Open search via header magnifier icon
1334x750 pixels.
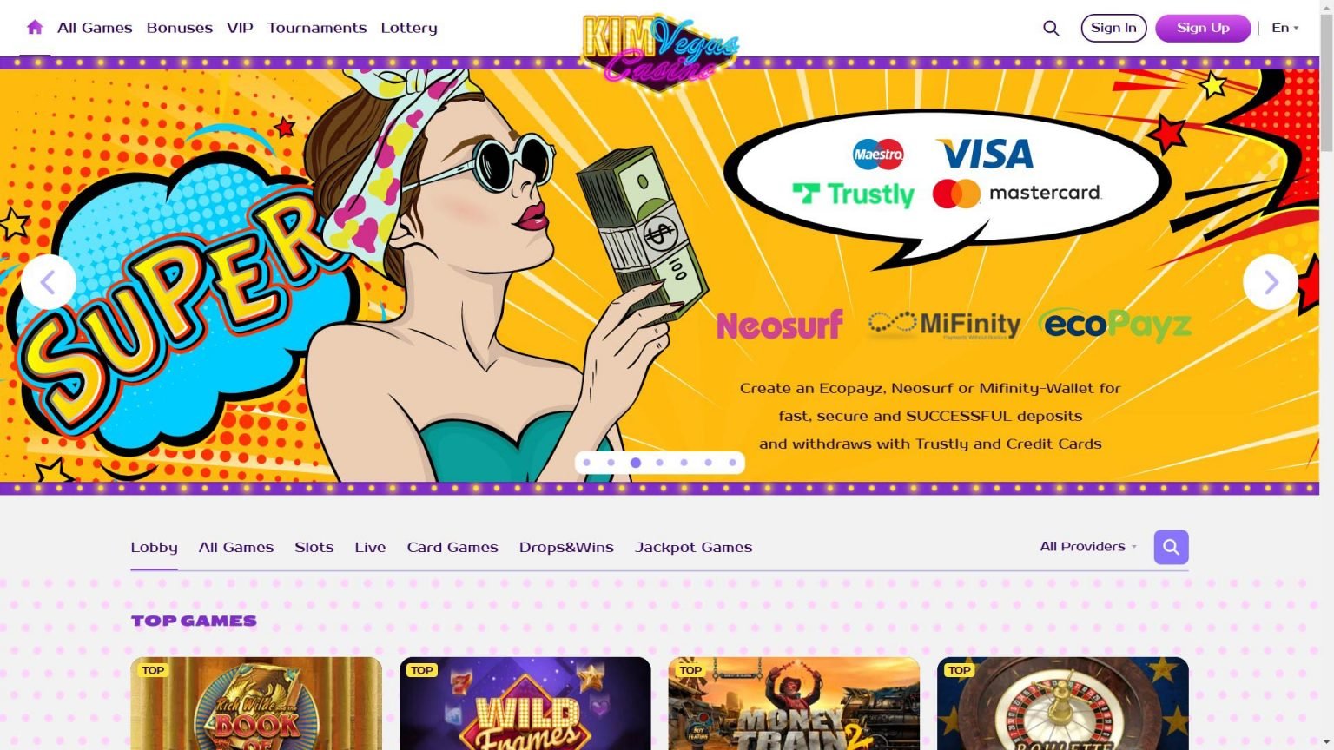pos(1051,28)
